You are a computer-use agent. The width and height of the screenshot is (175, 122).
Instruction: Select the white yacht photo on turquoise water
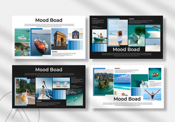[22, 35]
